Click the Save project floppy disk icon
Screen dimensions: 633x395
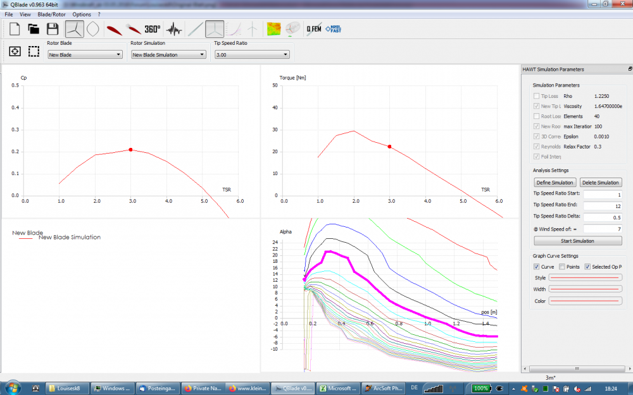53,29
